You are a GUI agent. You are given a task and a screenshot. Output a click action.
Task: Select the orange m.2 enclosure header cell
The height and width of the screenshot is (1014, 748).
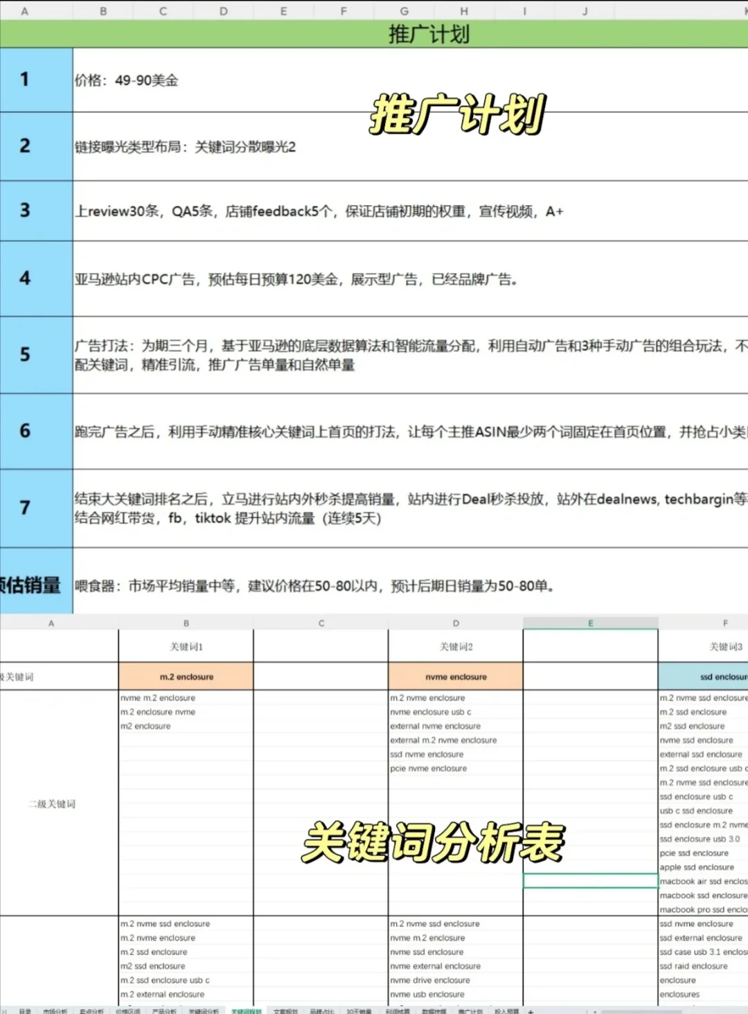186,677
